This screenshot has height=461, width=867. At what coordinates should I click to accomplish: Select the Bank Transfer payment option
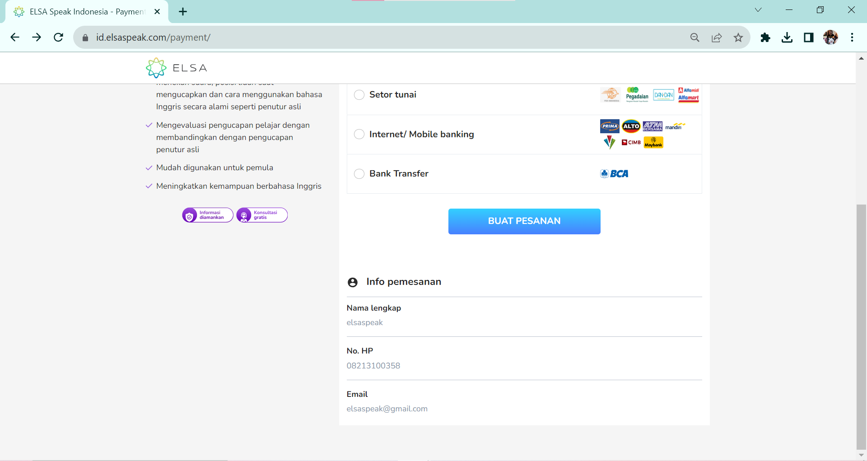coord(359,173)
